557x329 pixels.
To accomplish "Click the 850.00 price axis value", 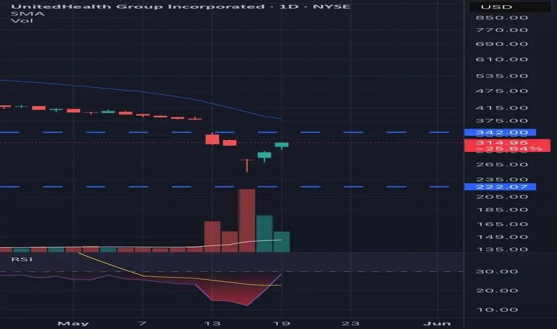I will (x=501, y=18).
